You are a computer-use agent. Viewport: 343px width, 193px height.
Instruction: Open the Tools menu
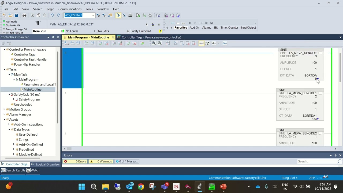(89, 9)
